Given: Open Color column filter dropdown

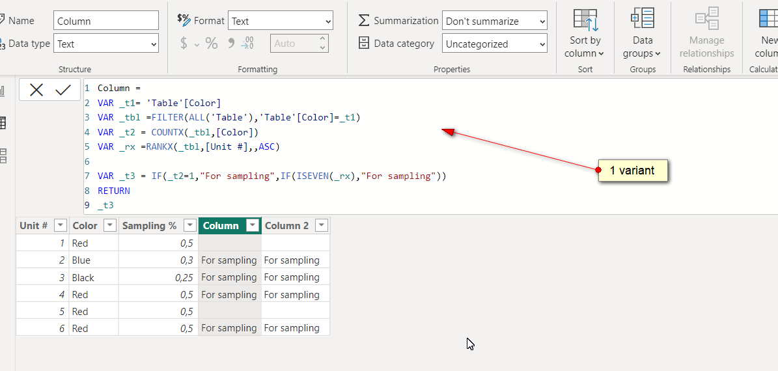Looking at the screenshot, I should (109, 226).
